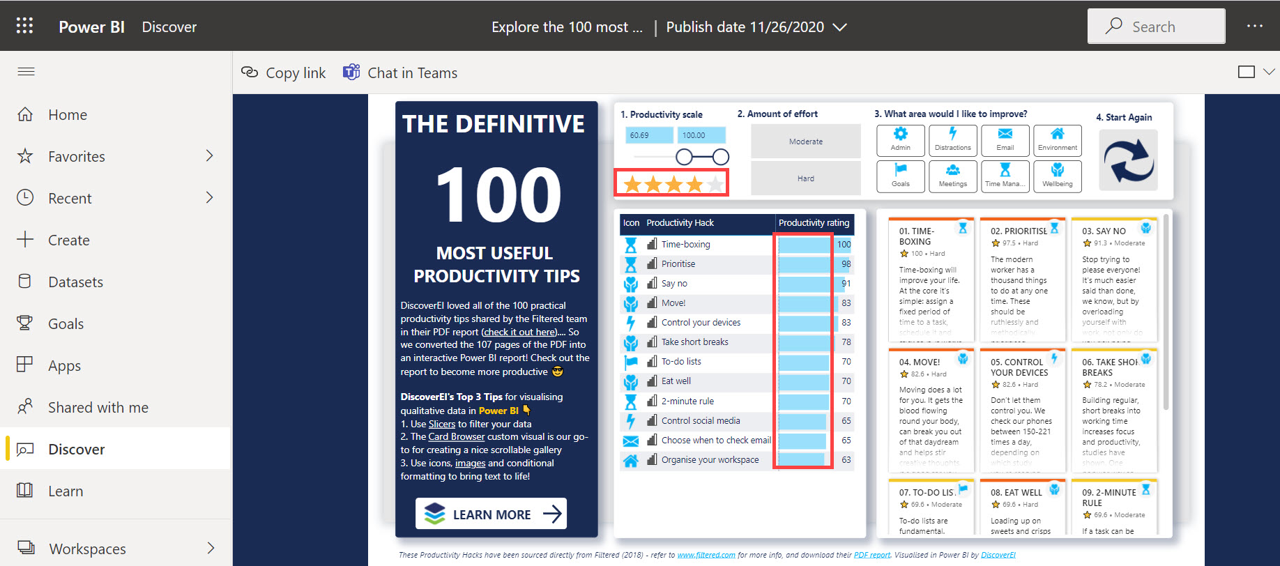Screen dimensions: 1280x566
Task: Select the 'Eat well' row text
Action: [676, 381]
